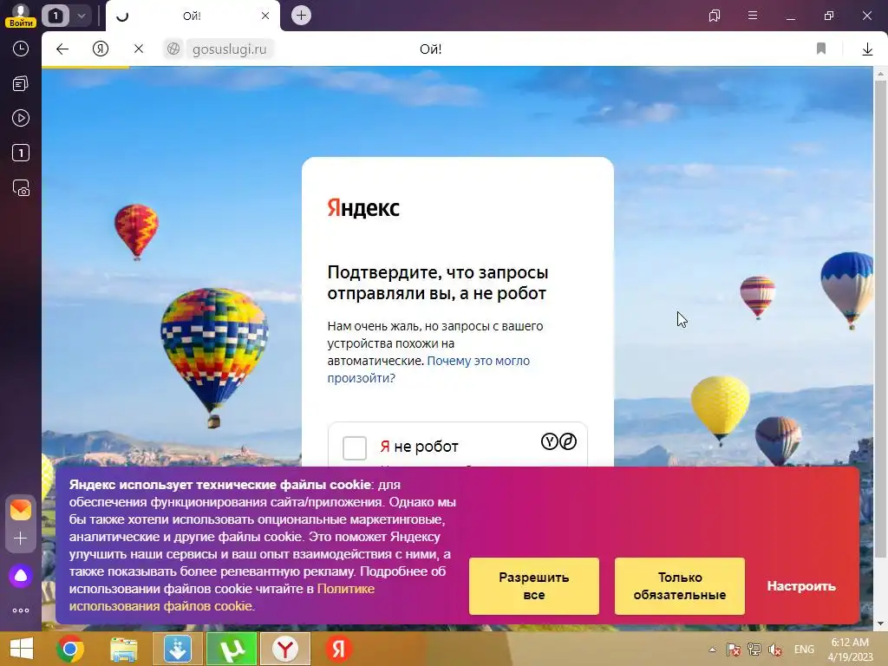
Task: Take a screenshot with sidebar camera icon
Action: (21, 188)
